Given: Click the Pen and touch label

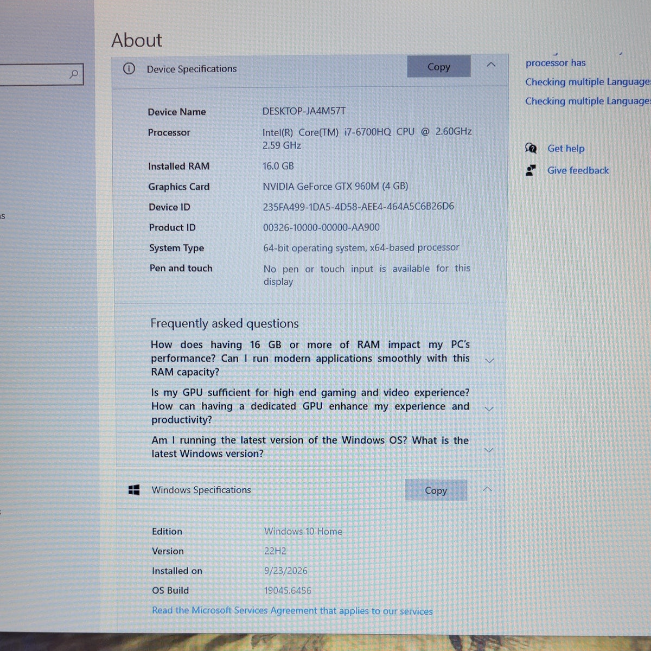Looking at the screenshot, I should tap(181, 268).
